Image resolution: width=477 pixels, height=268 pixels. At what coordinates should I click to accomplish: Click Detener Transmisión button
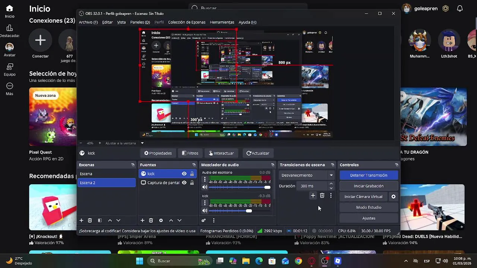tap(369, 175)
